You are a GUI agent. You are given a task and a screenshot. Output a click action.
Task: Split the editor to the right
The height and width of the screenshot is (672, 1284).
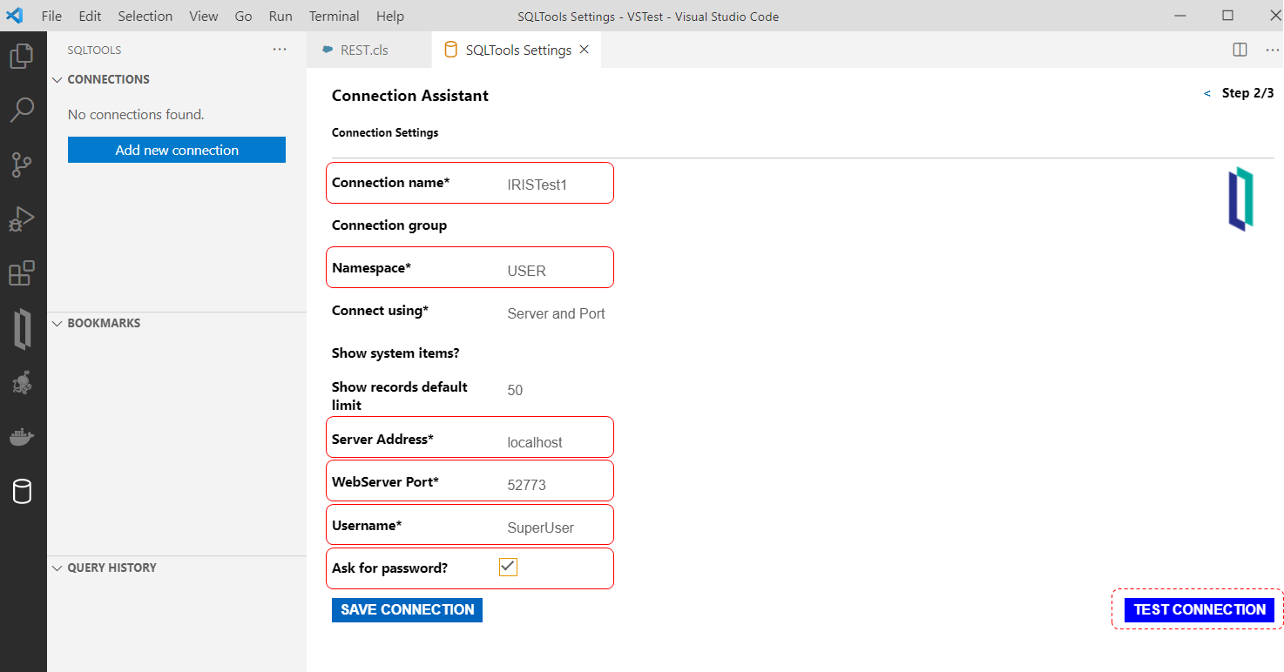point(1240,50)
